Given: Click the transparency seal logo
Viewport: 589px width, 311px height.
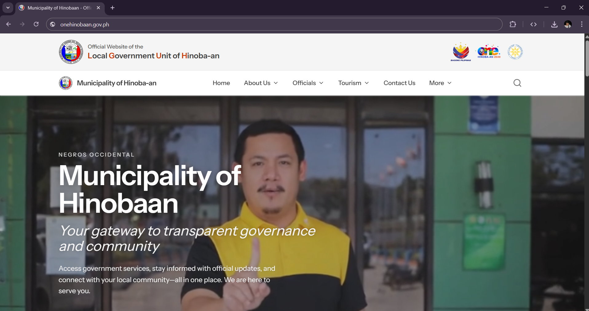Looking at the screenshot, I should coord(515,52).
